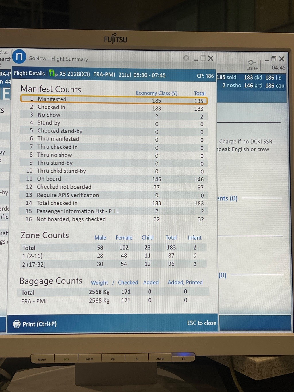Click the Ctrl+R refresh icon

click(x=251, y=62)
